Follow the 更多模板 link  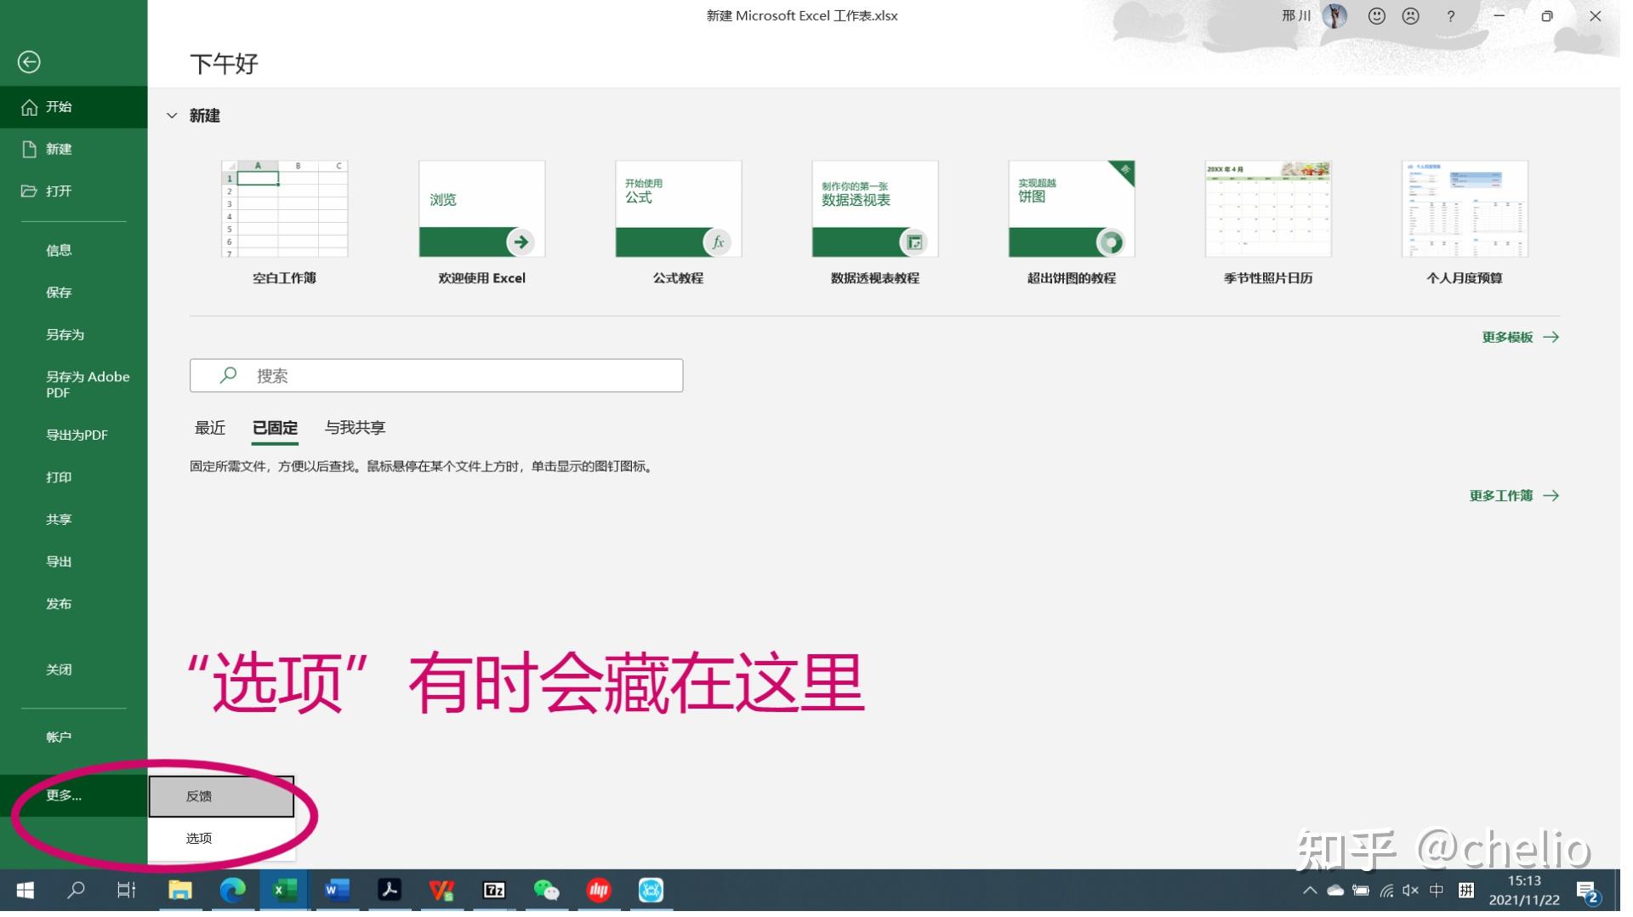(x=1507, y=337)
